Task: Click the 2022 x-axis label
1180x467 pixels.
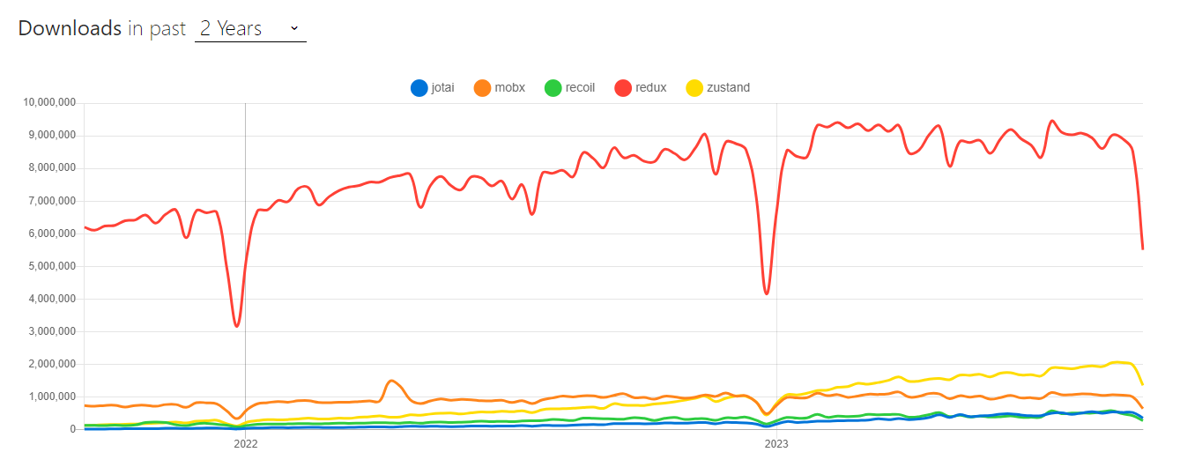Action: point(245,445)
